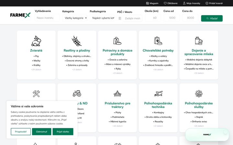Select the Psy subcategory
Image resolution: width=233 pixels, height=145 pixels.
[x=36, y=56]
